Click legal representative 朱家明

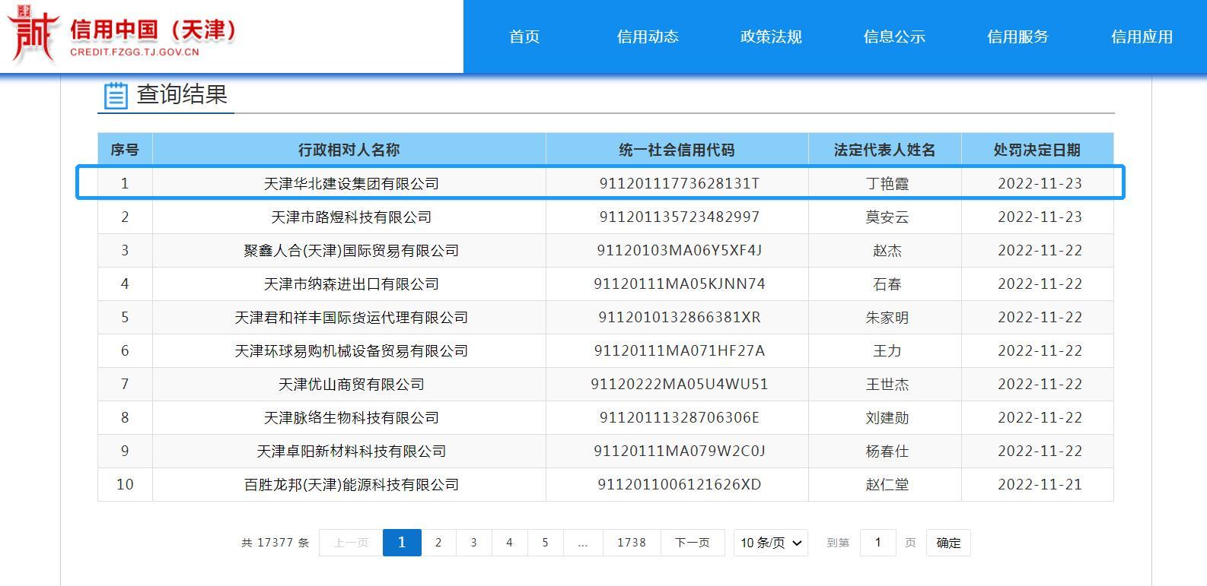pos(887,317)
